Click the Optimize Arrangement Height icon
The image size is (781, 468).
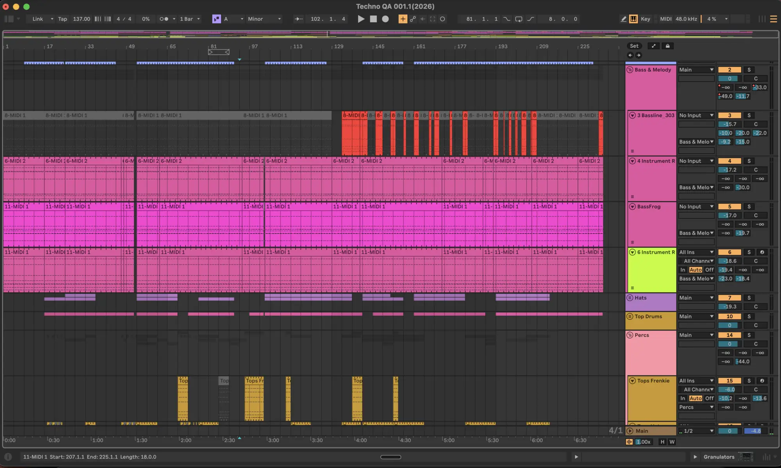click(653, 46)
